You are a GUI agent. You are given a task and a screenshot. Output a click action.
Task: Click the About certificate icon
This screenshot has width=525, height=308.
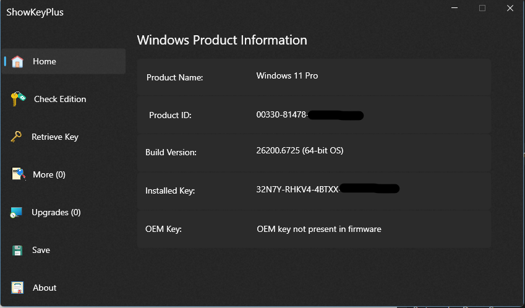click(x=17, y=288)
